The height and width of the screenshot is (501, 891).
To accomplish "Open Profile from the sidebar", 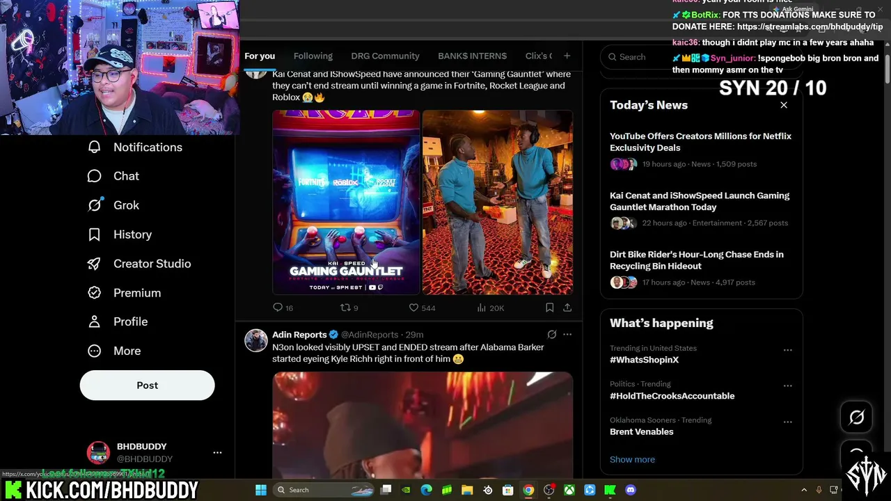I will point(117,321).
